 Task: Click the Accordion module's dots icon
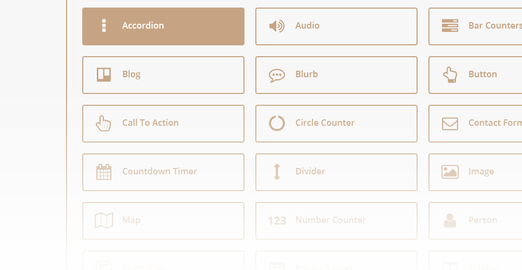[104, 25]
